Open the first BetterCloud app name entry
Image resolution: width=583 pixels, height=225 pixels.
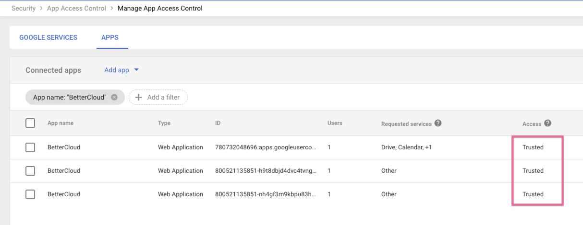64,147
